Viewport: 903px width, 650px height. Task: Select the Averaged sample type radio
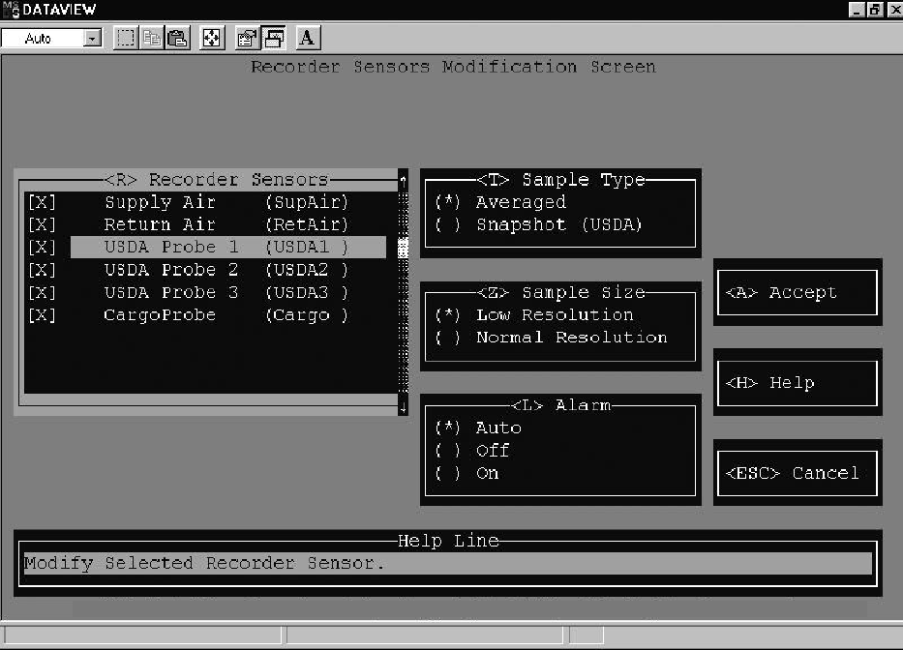click(447, 202)
